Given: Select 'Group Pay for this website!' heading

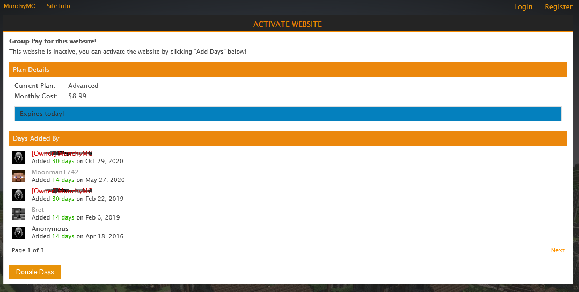Looking at the screenshot, I should (x=53, y=41).
